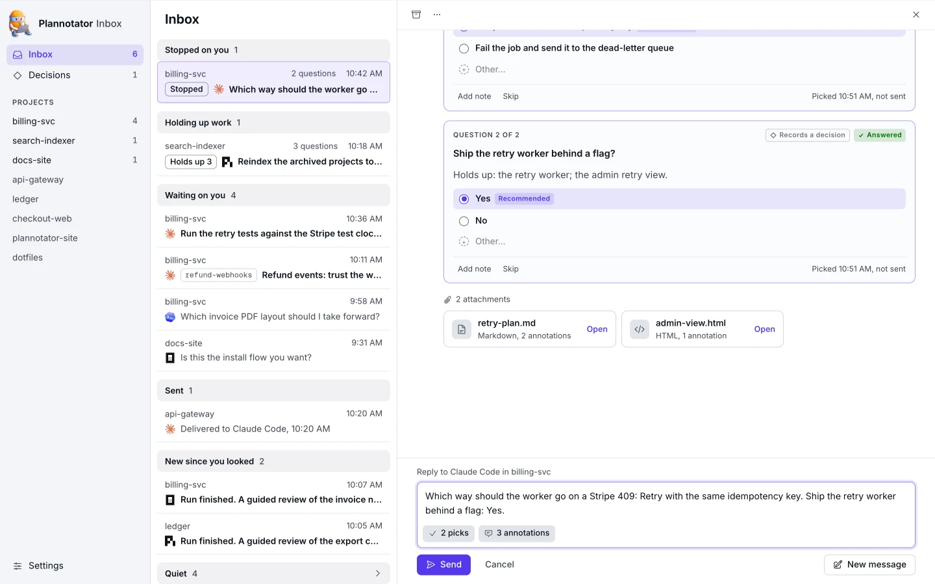Click the Claude icon beside the retry tests row
The image size is (935, 584).
pos(170,234)
